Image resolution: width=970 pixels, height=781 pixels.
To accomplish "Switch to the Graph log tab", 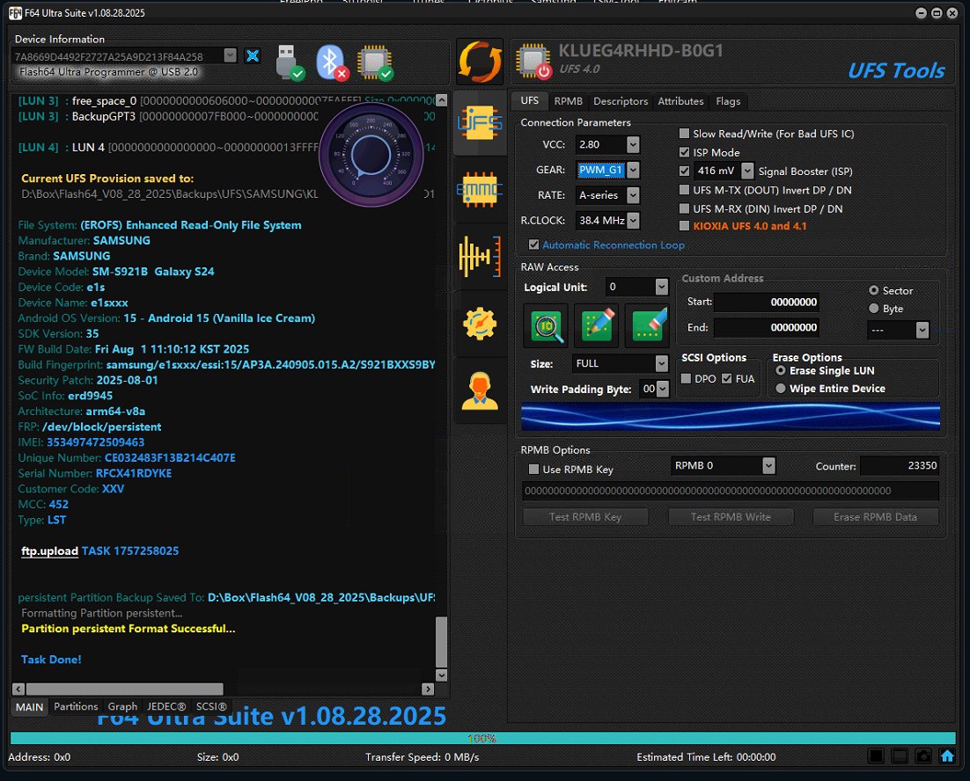I will (x=122, y=706).
